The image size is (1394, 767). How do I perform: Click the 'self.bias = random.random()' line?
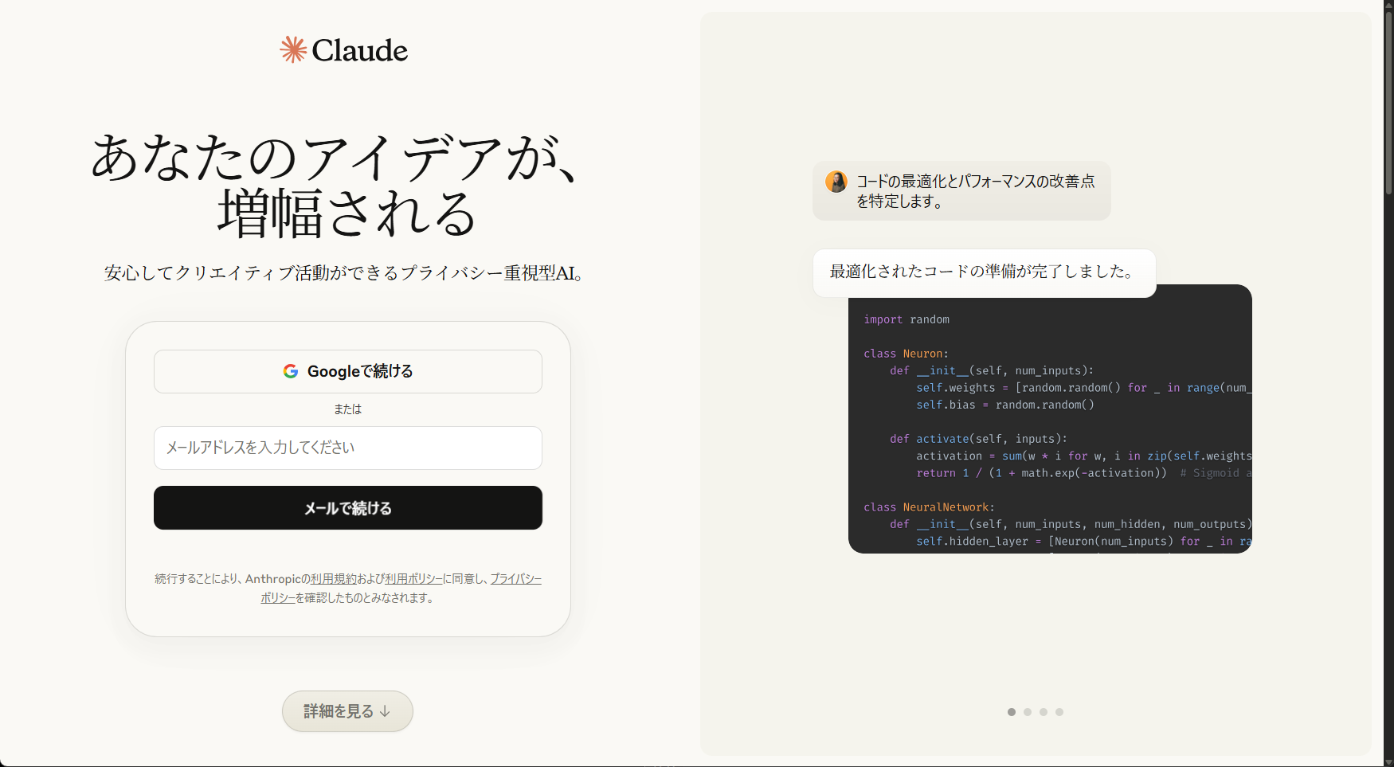pos(1005,405)
